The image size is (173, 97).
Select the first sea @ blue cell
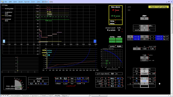tap(137, 37)
